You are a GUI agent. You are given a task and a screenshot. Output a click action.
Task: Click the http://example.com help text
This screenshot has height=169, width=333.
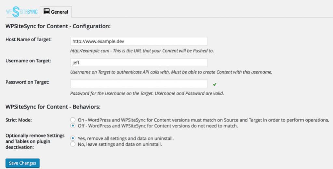coord(142,51)
